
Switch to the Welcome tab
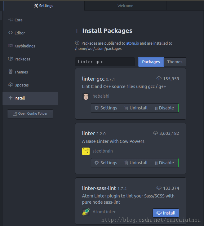pyautogui.click(x=125, y=6)
